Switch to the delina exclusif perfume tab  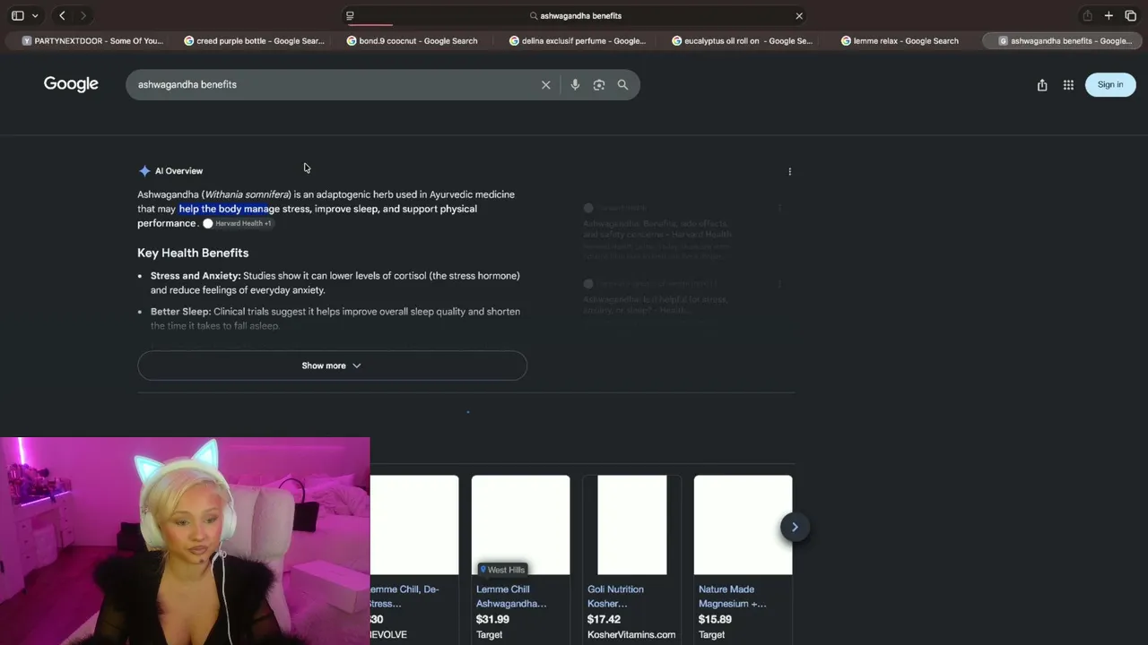[x=577, y=40]
